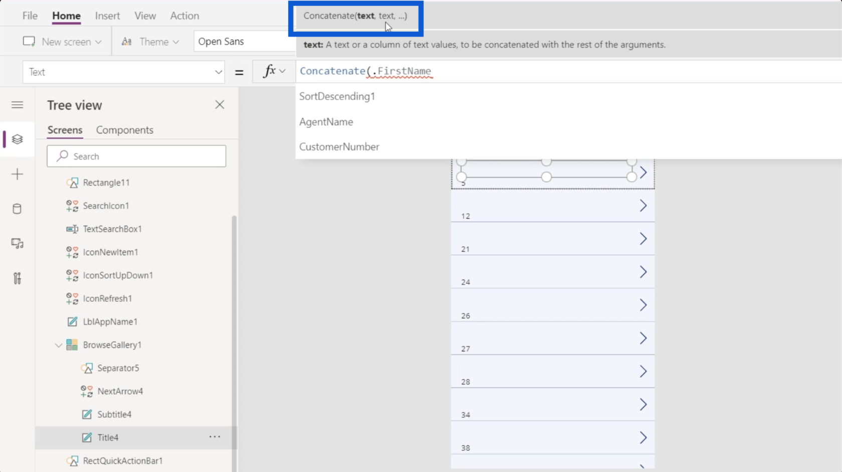Viewport: 842px width, 472px height.
Task: Switch to the Components tab
Action: 124,130
